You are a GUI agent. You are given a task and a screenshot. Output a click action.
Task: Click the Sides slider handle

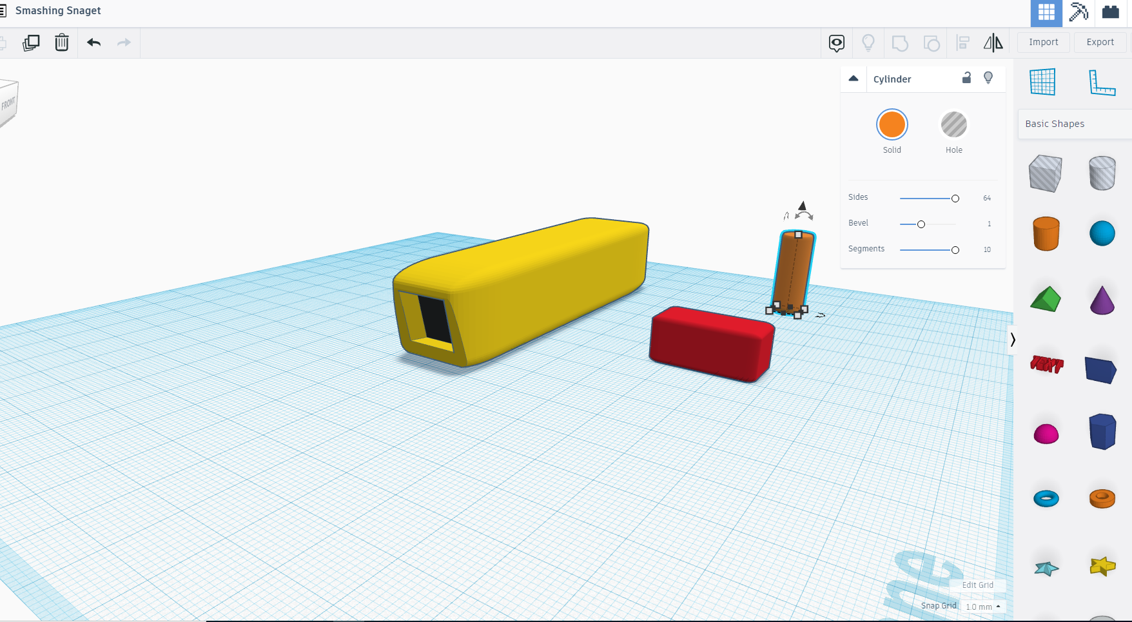(955, 199)
